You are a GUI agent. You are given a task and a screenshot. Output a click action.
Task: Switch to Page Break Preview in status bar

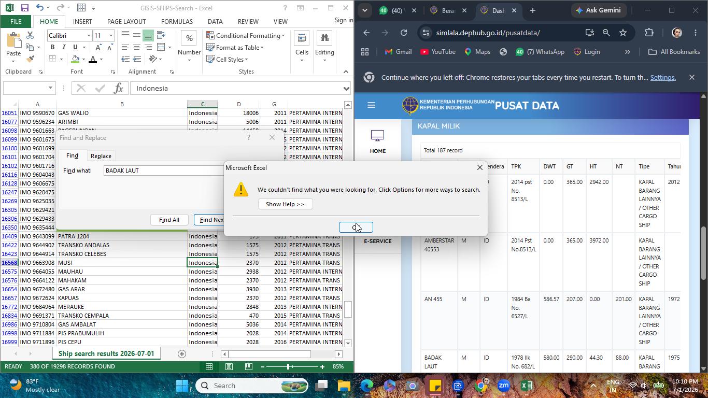(x=249, y=366)
